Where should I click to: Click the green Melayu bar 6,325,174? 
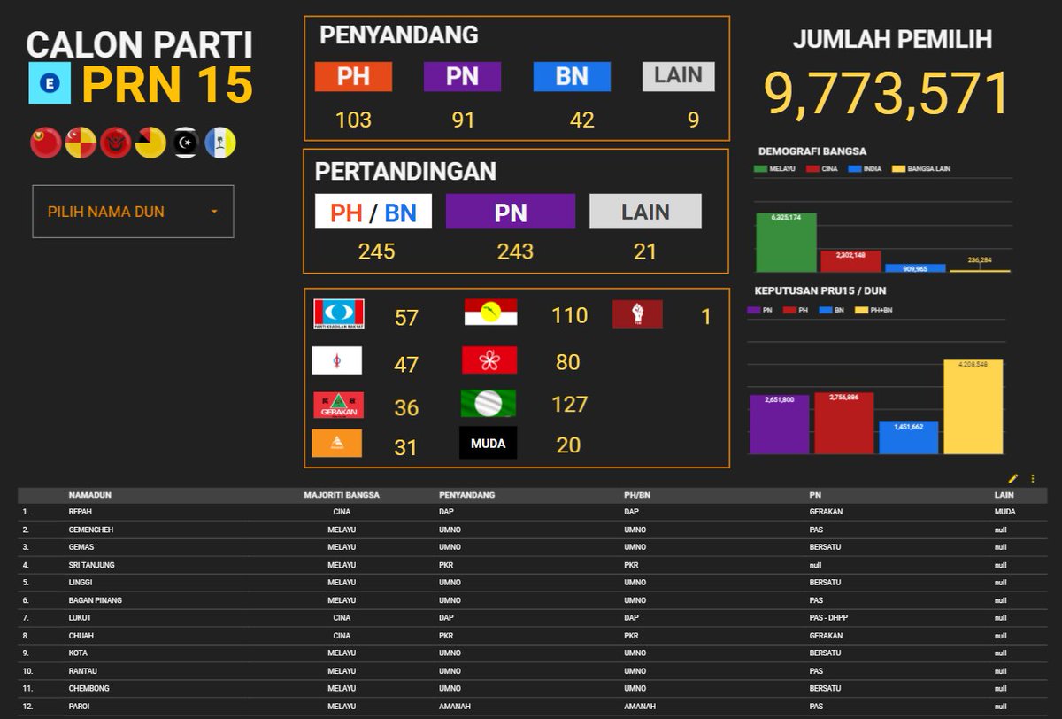[786, 242]
